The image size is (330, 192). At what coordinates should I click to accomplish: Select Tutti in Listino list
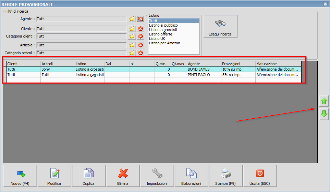(174, 21)
